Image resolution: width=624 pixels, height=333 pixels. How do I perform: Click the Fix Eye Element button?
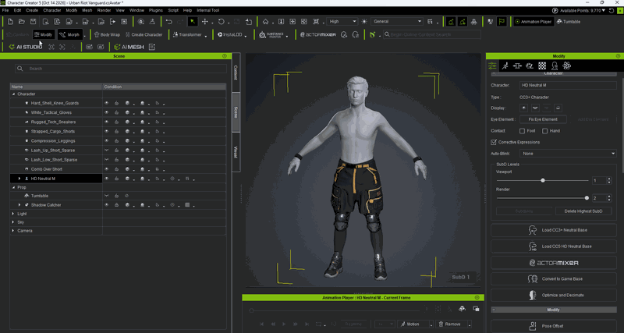click(543, 119)
